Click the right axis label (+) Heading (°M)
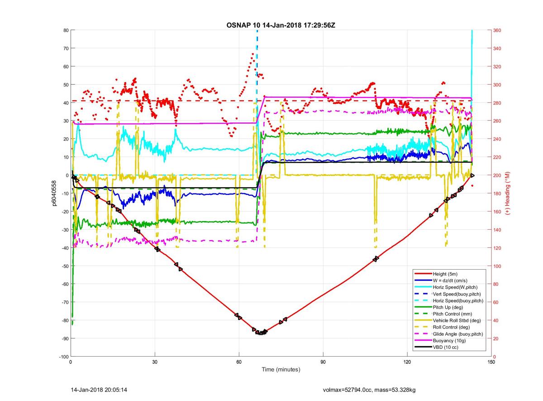The height and width of the screenshot is (401, 543). pos(508,193)
